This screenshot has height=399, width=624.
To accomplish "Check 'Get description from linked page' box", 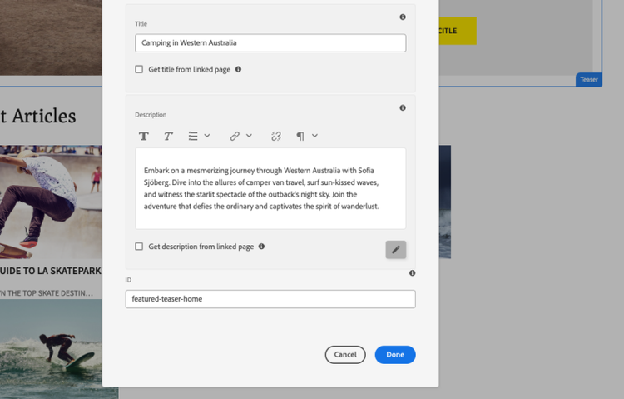I will pyautogui.click(x=139, y=247).
